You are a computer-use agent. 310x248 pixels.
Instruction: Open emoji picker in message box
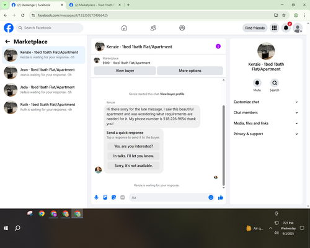click(x=211, y=198)
